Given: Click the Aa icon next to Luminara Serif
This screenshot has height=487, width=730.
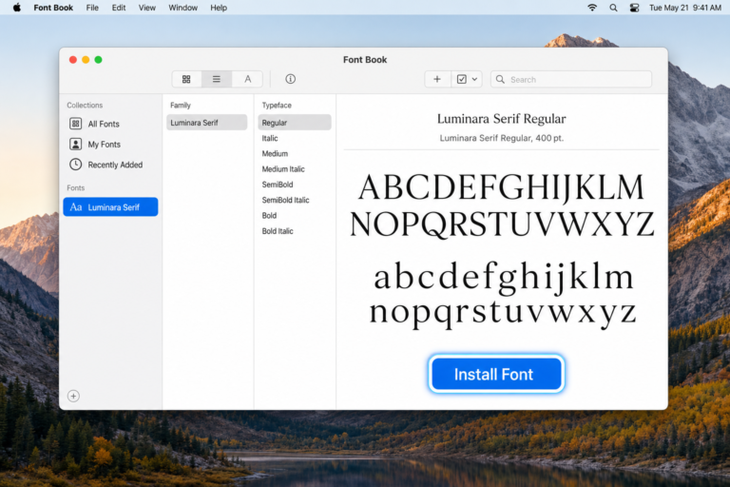Looking at the screenshot, I should click(76, 207).
